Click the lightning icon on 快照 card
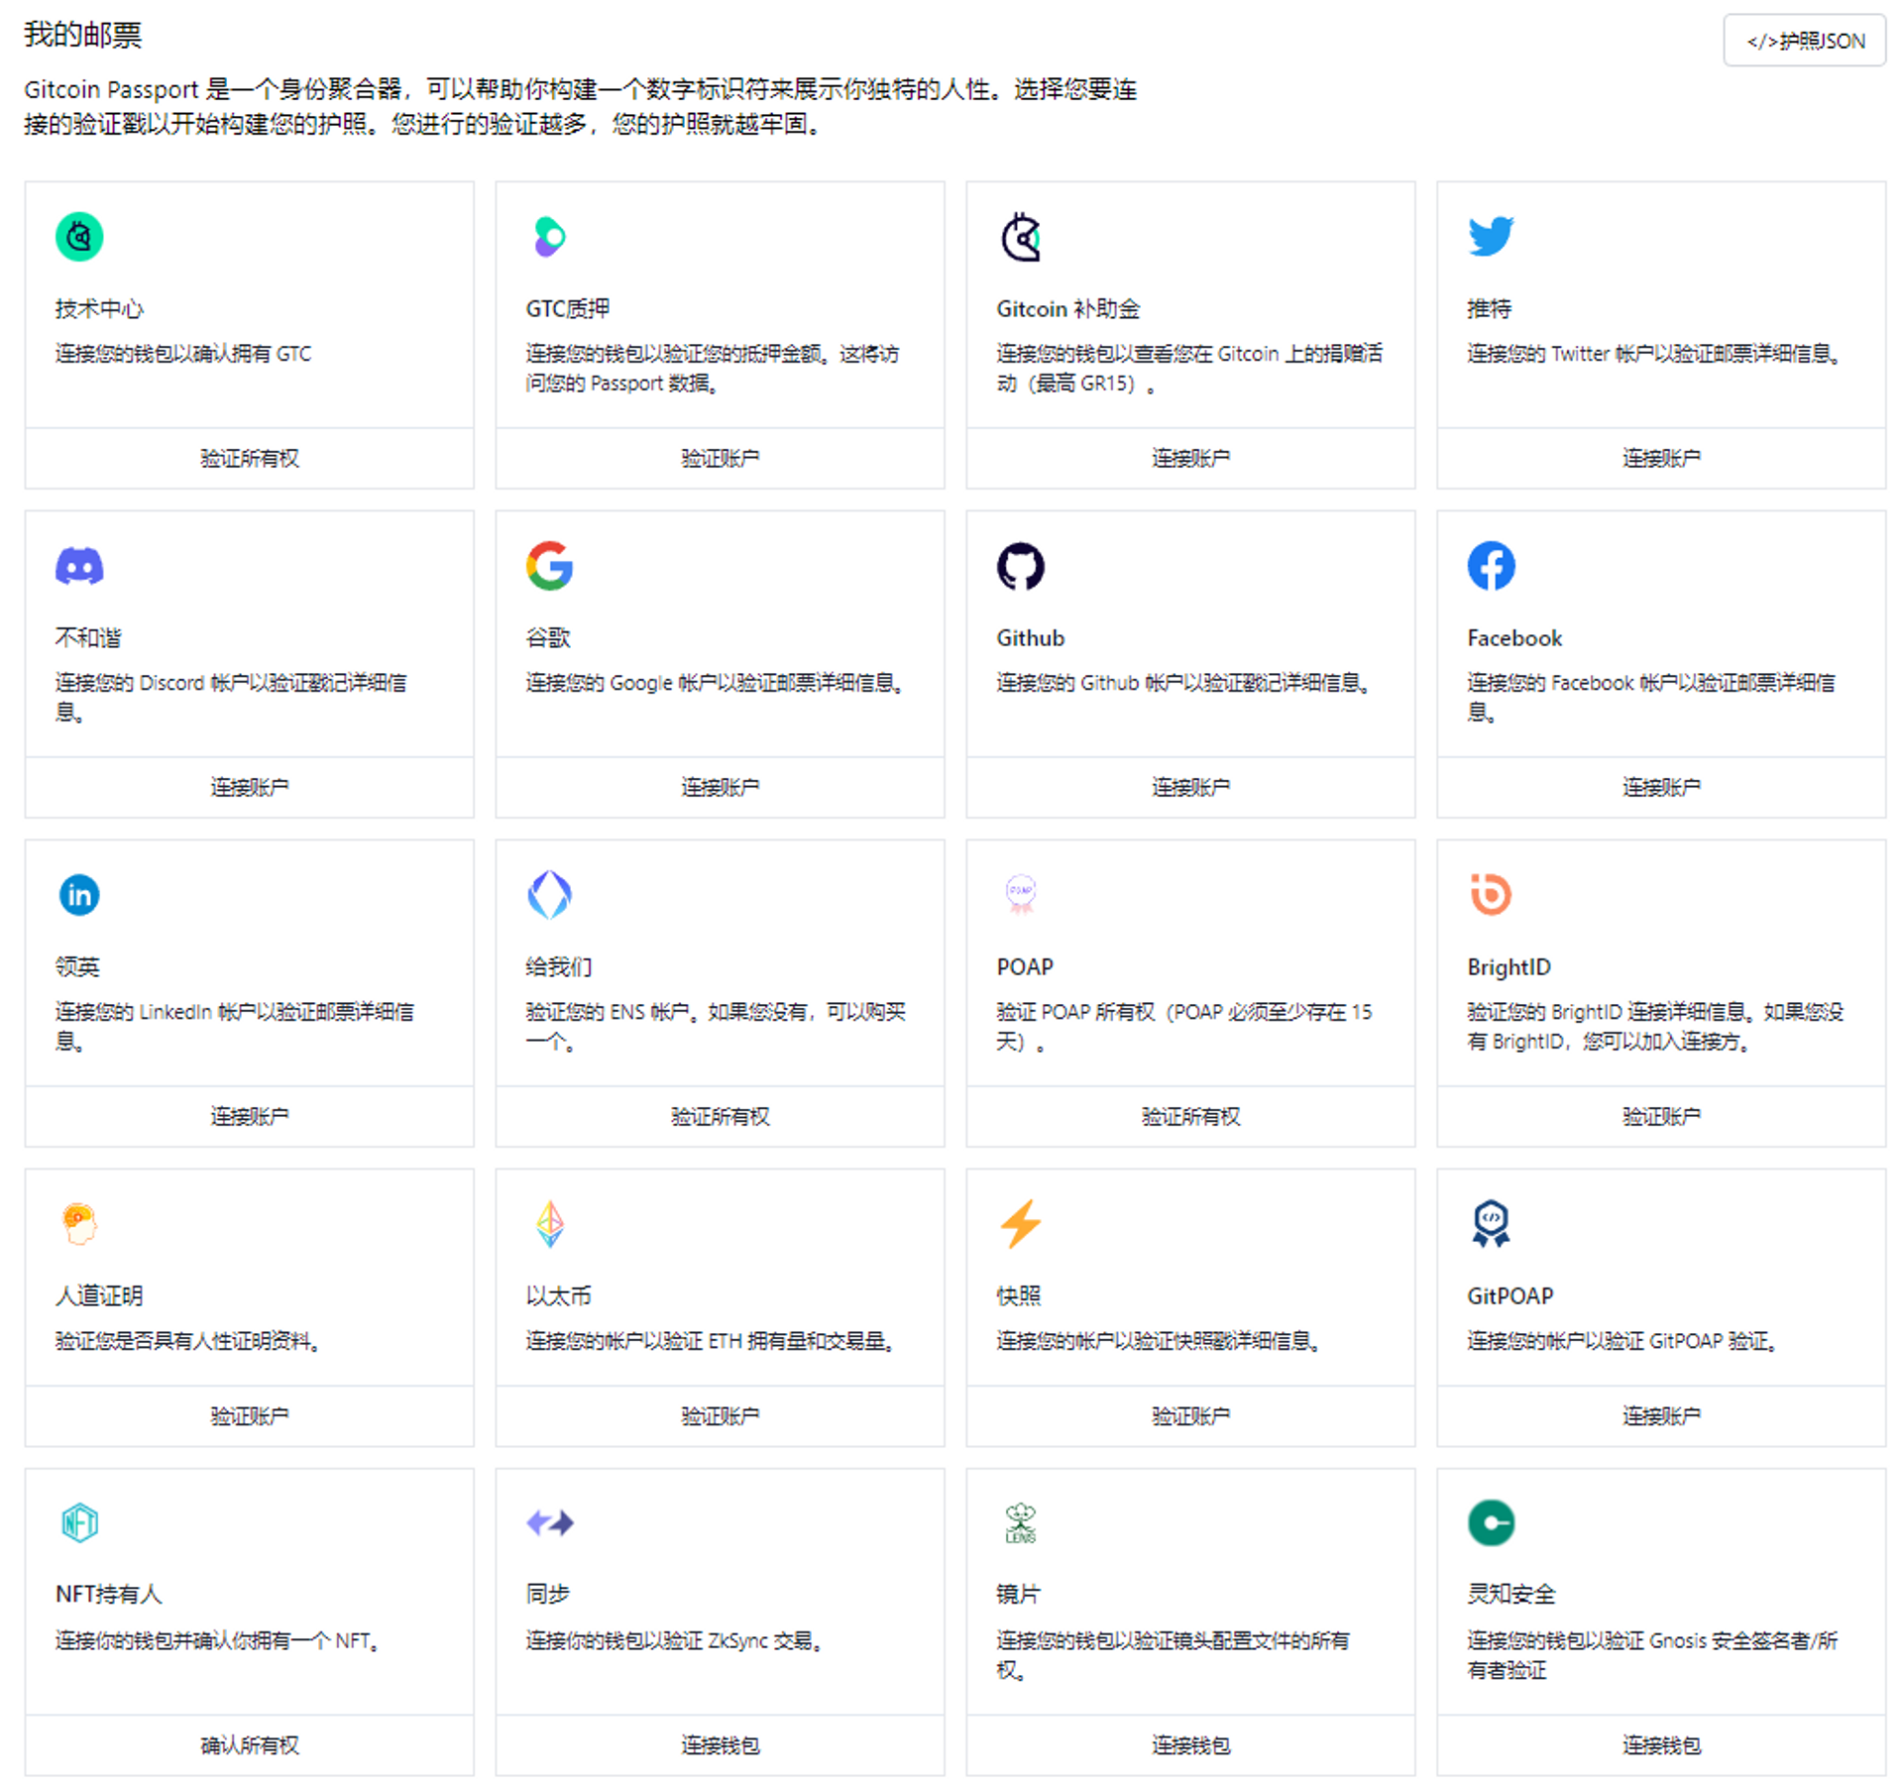This screenshot has height=1787, width=1903. 1020,1224
